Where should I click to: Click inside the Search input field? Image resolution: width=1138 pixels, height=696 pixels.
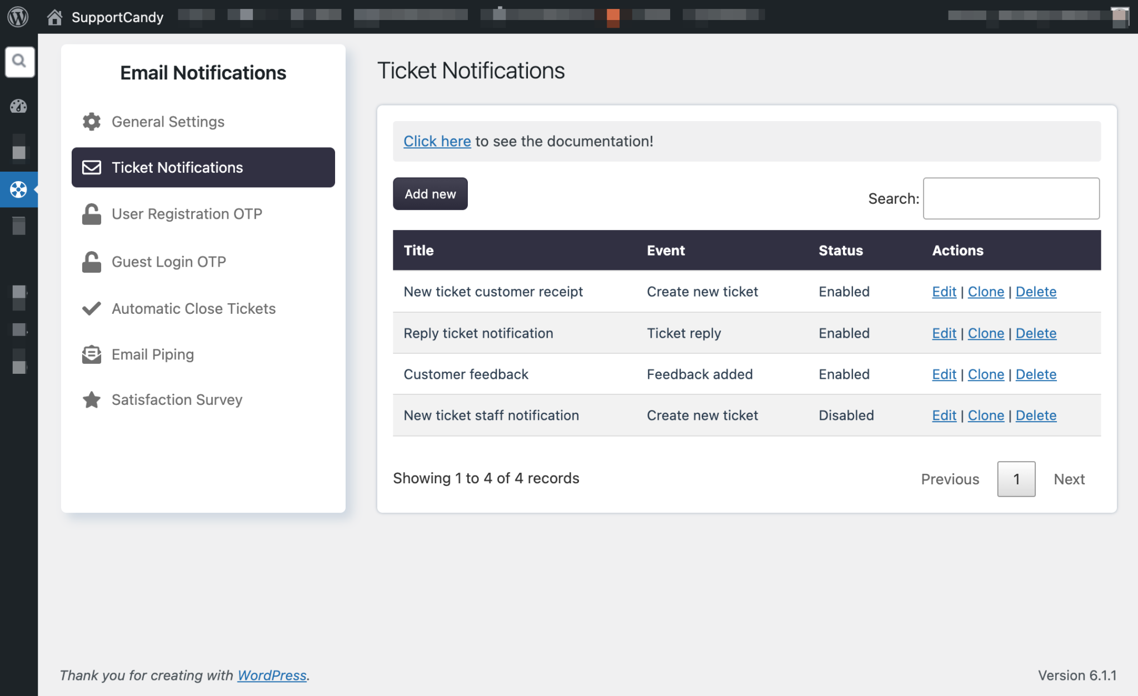1011,198
